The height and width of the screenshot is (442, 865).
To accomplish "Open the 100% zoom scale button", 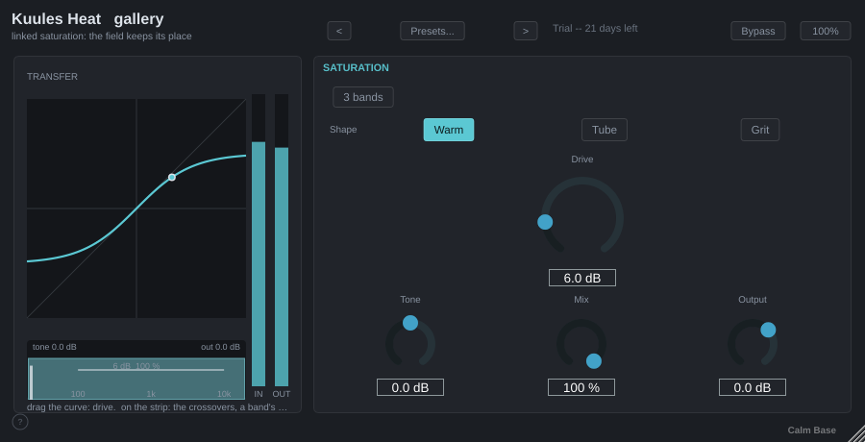I will tap(826, 31).
